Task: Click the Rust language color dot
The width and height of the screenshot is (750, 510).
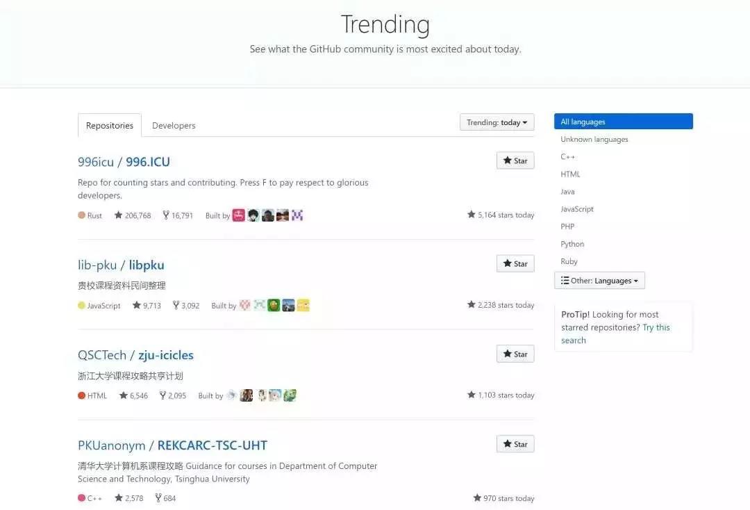Action: (81, 215)
